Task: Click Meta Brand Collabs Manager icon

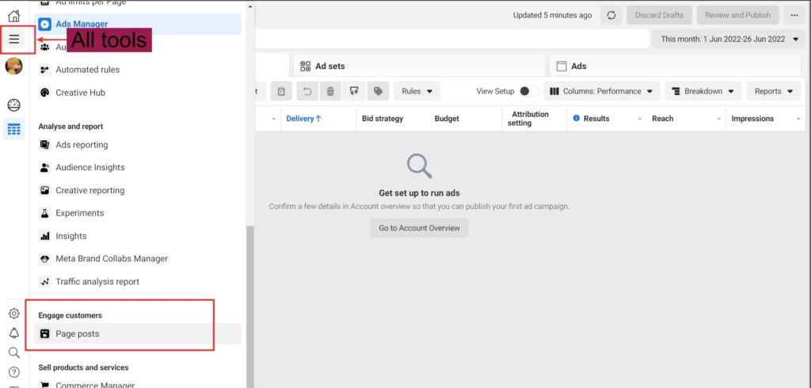Action: point(45,259)
